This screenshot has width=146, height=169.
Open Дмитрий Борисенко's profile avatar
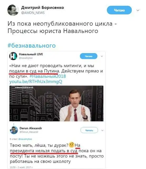click(13, 10)
